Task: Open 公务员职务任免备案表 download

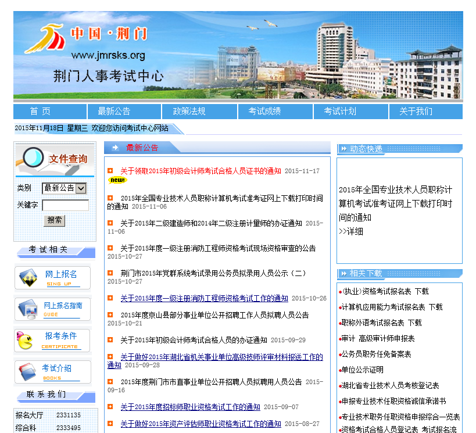Action: (377, 354)
